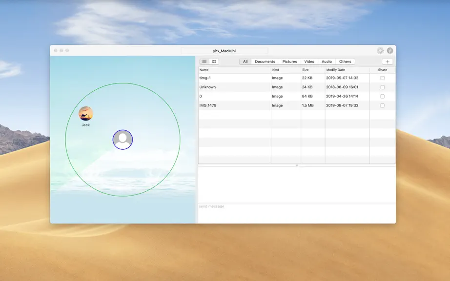Toggle sharing for file named 0
The image size is (450, 281).
(382, 96)
